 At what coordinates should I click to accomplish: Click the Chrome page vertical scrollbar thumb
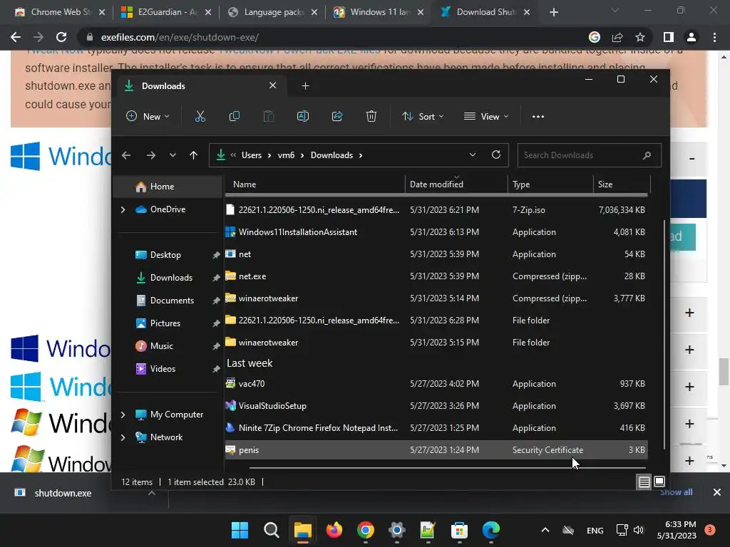click(x=724, y=371)
